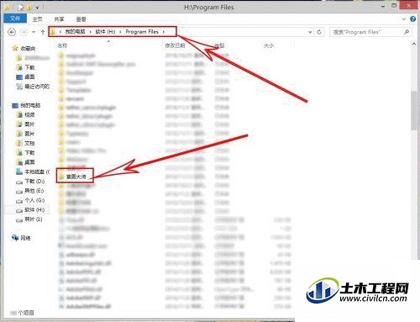This screenshot has width=420, height=322.
Task: Open the (E:) drive in sidebar
Action: (34, 191)
